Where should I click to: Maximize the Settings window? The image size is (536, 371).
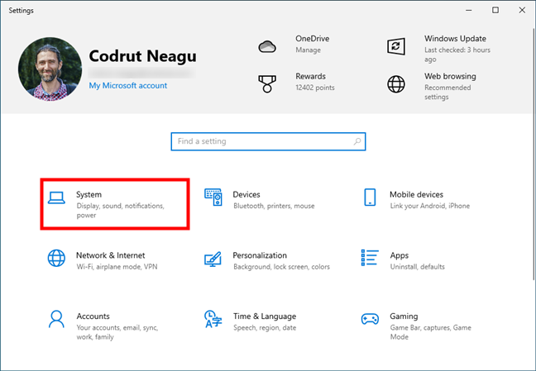point(495,10)
